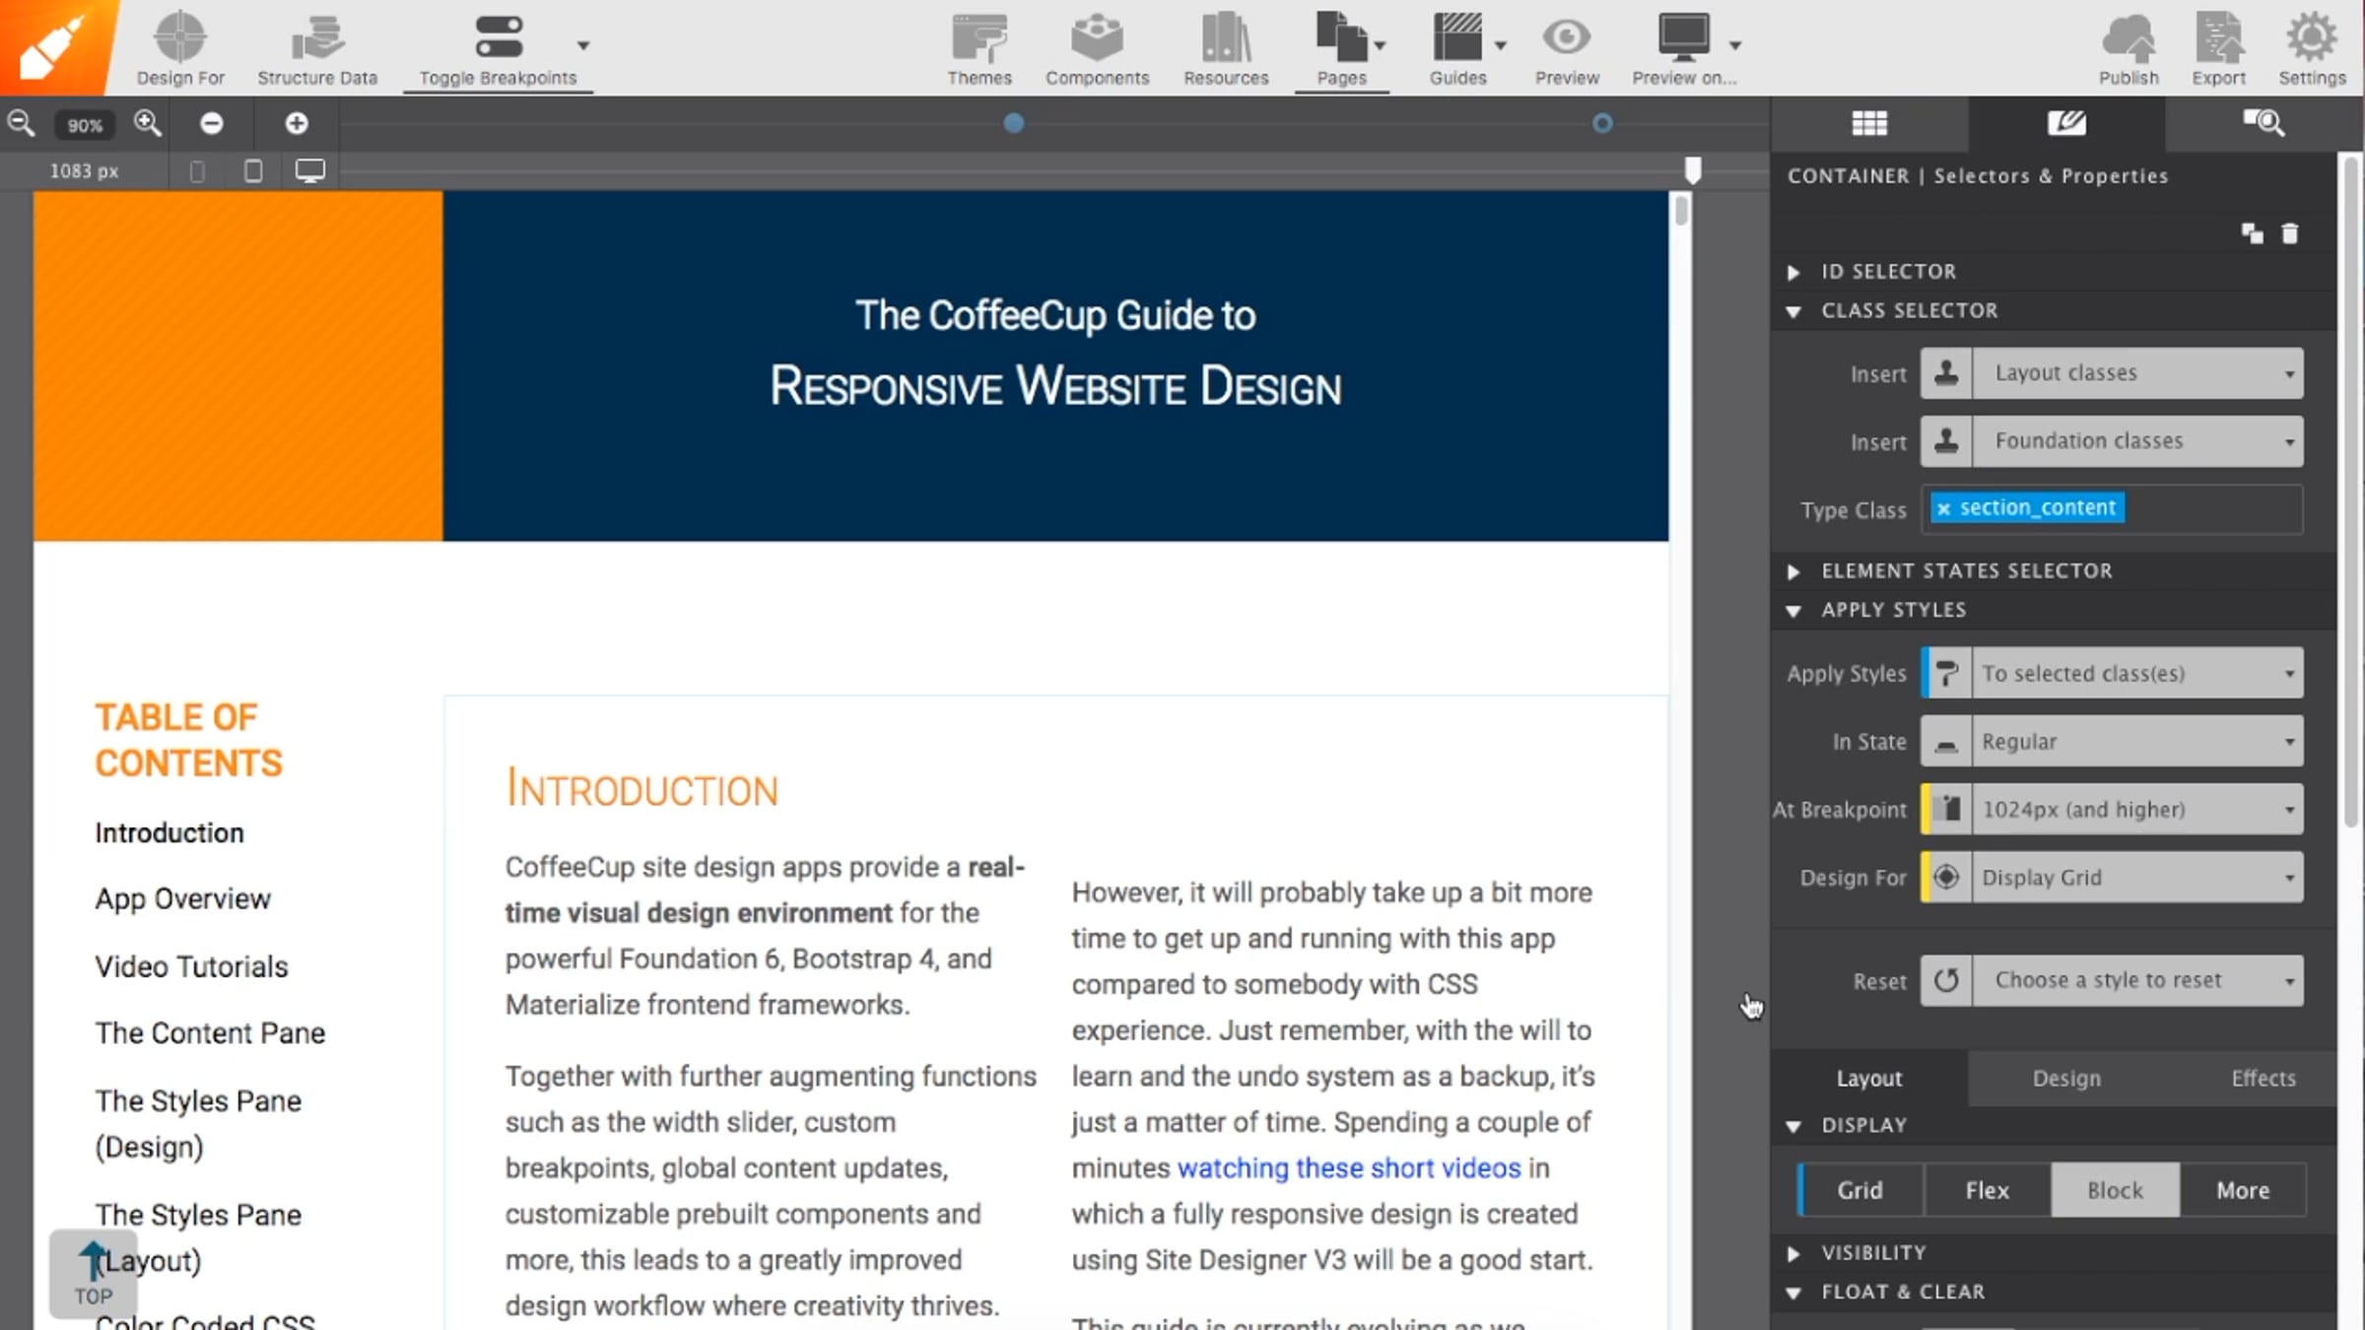Viewport: 2365px width, 1330px height.
Task: Collapse the APPLY STYLES section
Action: click(x=1793, y=611)
